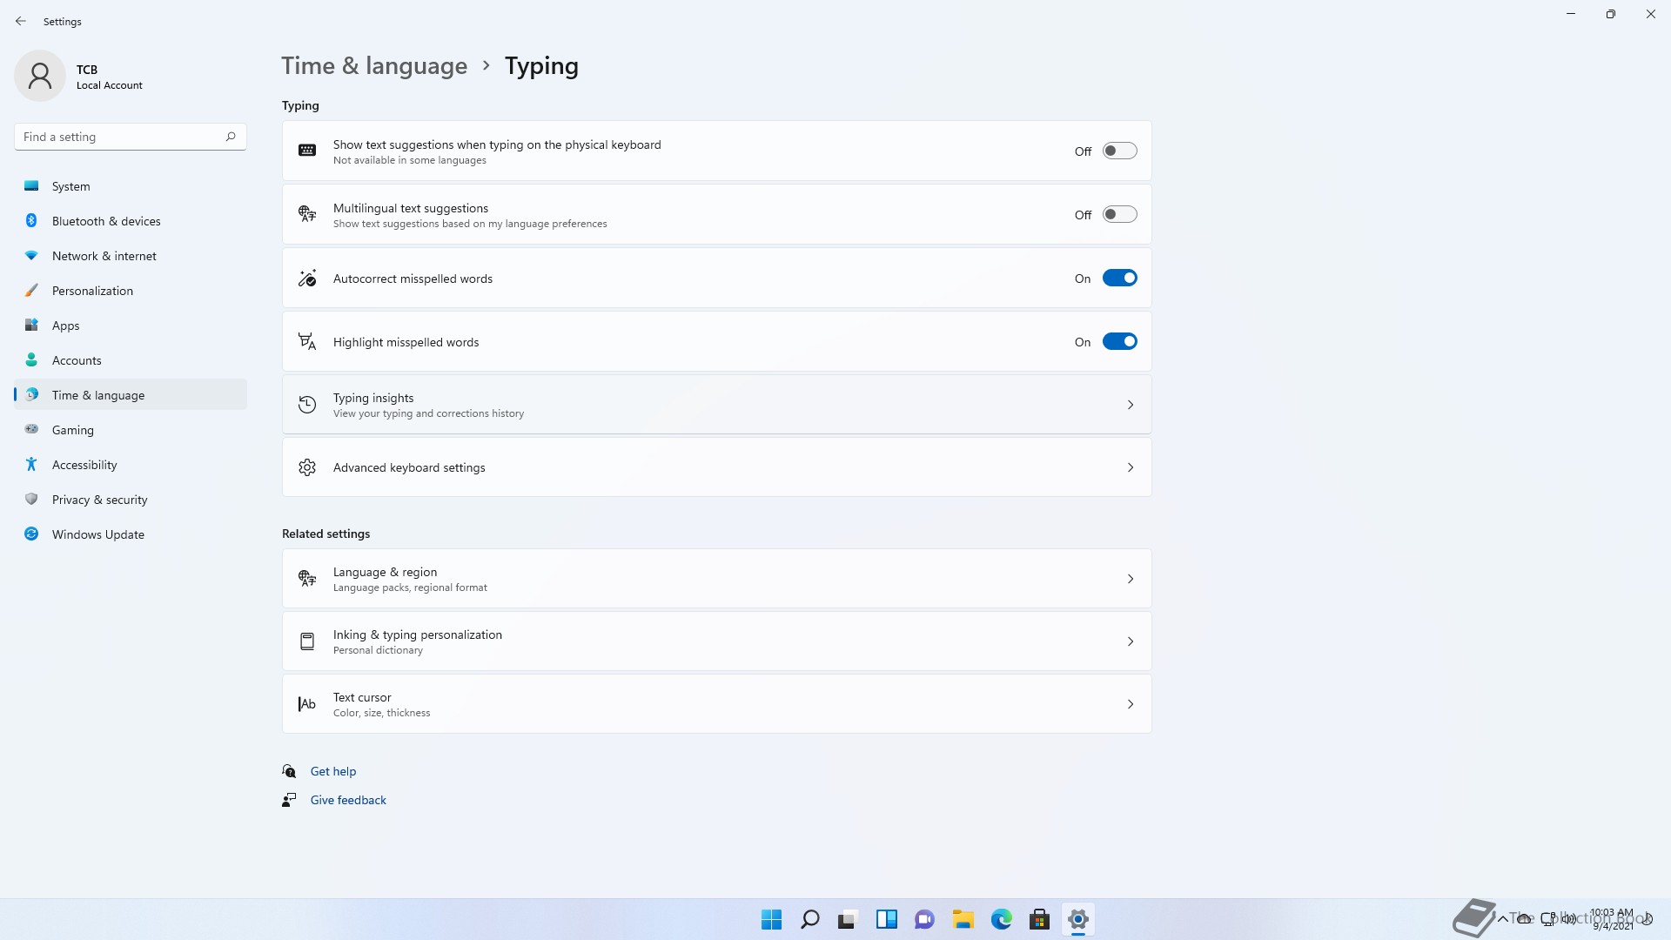Click the Bluetooth & devices sidebar icon
This screenshot has height=940, width=1671.
coord(31,221)
